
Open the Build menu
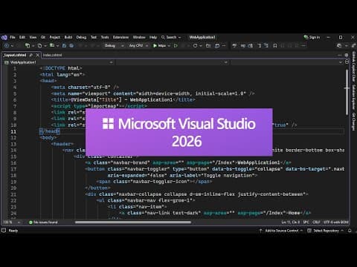[68, 37]
